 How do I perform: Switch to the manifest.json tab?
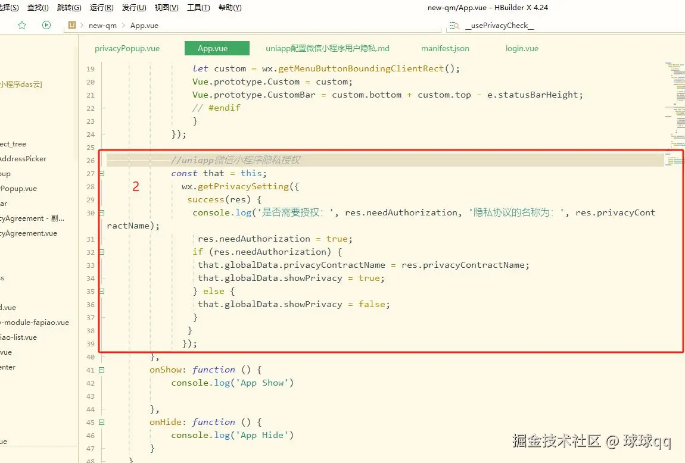tap(445, 48)
